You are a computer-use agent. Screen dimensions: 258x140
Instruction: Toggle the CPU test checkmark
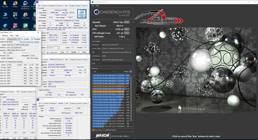pos(131,29)
